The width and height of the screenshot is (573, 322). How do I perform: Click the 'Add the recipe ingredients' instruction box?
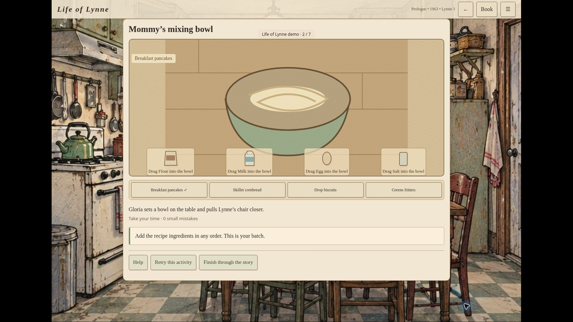pyautogui.click(x=286, y=236)
